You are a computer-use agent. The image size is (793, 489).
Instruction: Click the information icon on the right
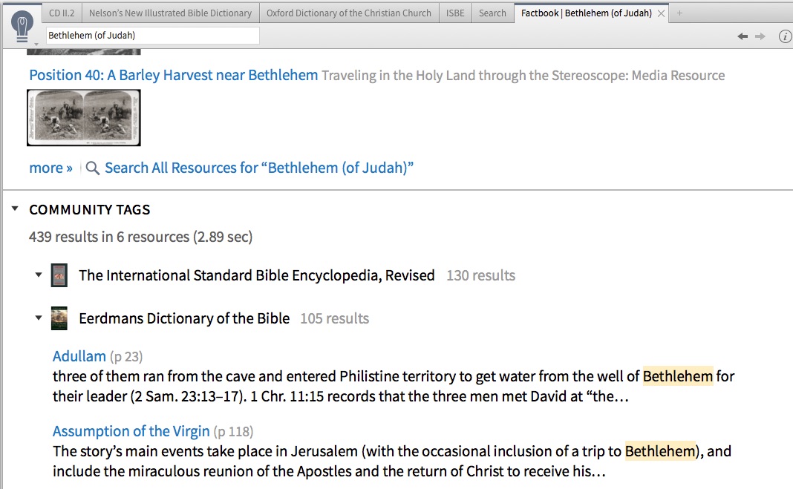[x=785, y=36]
